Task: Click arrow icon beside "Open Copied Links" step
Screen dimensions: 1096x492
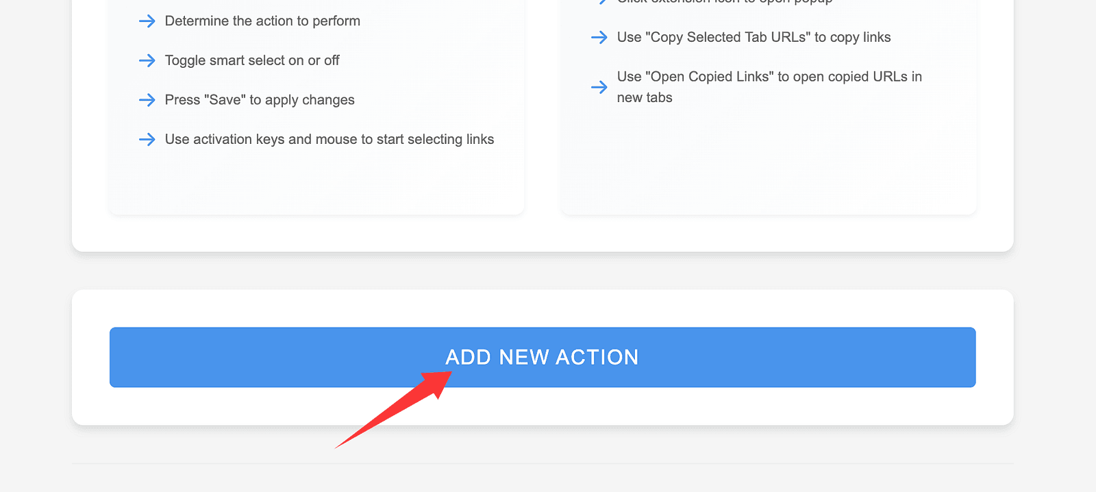Action: [599, 87]
